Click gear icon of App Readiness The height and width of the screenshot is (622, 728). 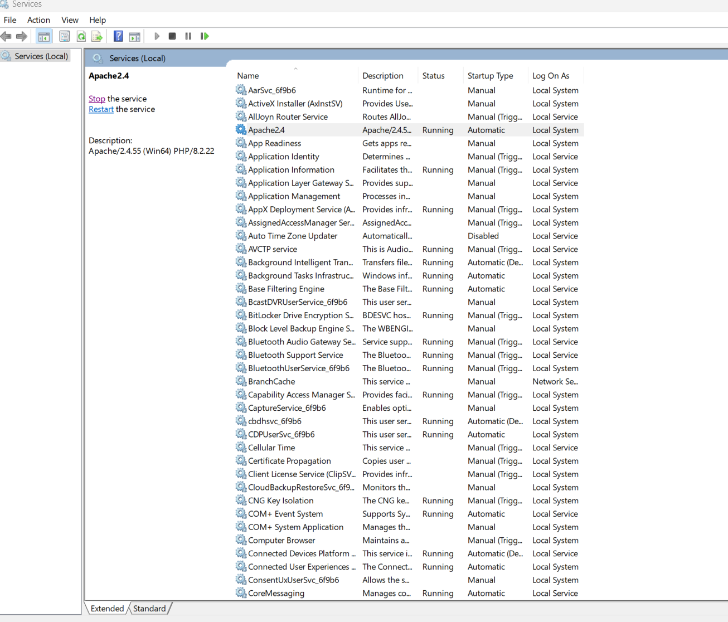241,143
